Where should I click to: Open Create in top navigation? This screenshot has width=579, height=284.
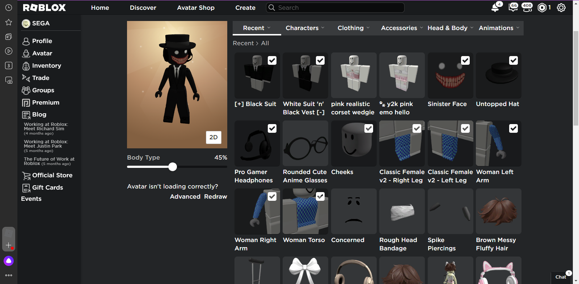(x=245, y=8)
